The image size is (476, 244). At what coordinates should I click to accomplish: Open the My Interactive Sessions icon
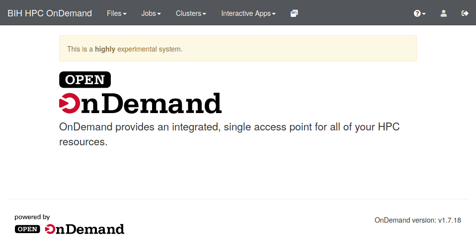294,13
